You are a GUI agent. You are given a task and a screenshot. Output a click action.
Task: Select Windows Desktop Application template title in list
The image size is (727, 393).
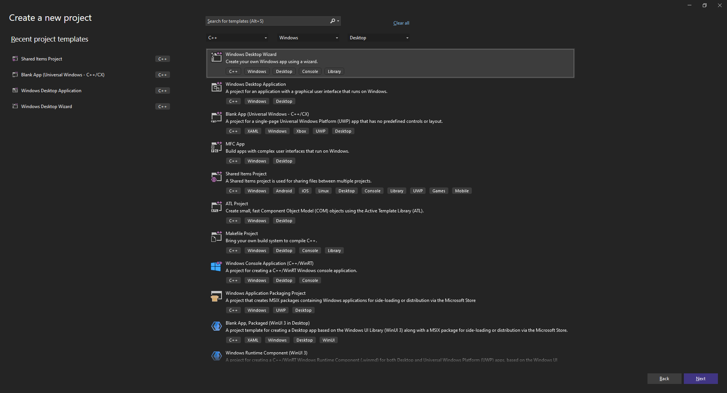click(x=256, y=84)
